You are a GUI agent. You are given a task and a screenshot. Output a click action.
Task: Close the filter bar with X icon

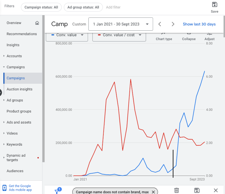[216, 190]
